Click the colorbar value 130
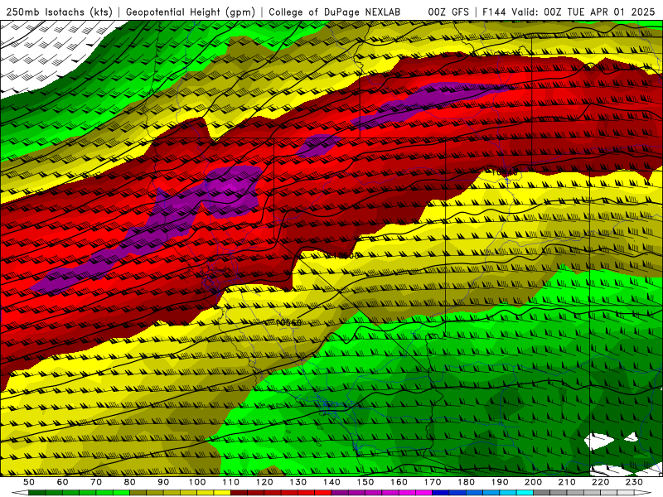This screenshot has height=497, width=663. (x=298, y=482)
